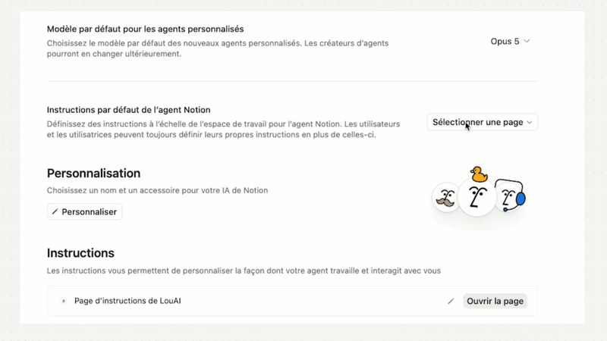Select the mustache face avatar

click(445, 198)
